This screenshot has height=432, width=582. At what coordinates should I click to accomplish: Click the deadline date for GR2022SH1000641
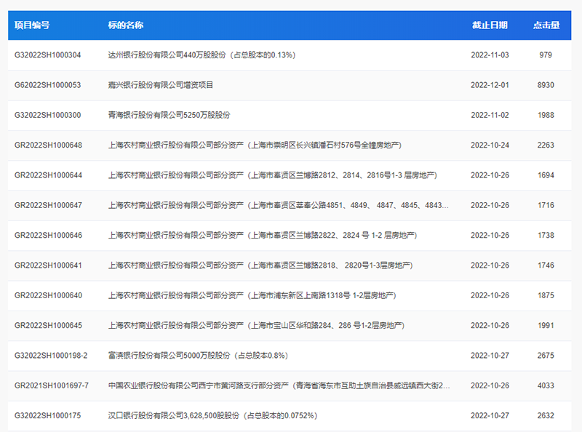click(x=490, y=265)
